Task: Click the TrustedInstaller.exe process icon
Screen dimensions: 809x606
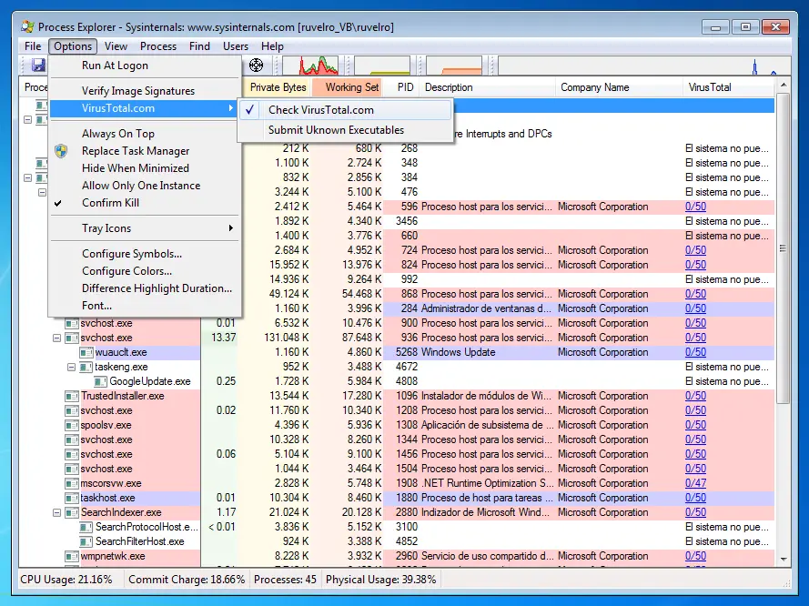Action: (71, 396)
